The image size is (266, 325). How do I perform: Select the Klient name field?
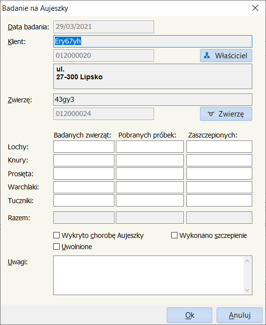[153, 41]
